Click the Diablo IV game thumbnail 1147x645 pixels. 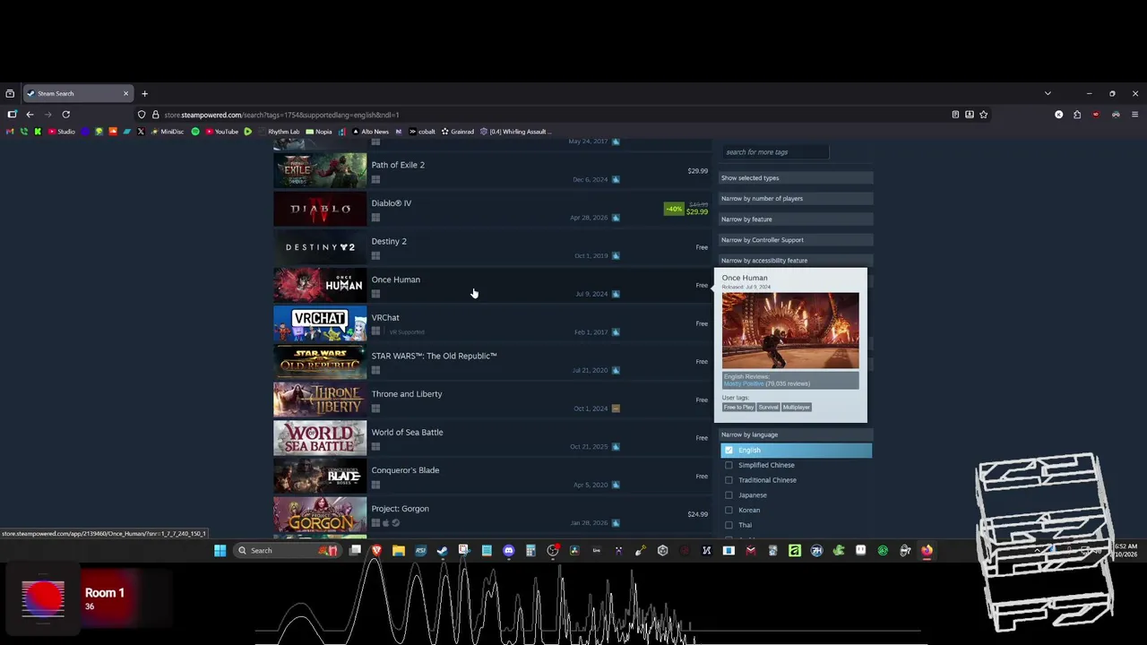pos(320,209)
